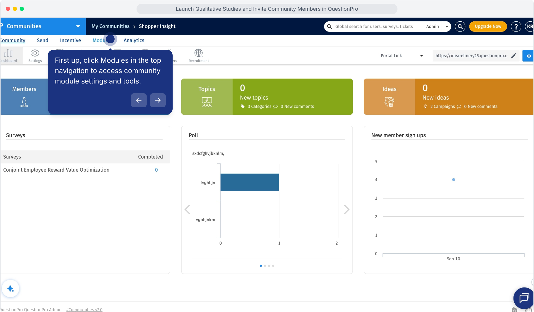Go to next tour step arrow
The image size is (534, 312).
(158, 100)
